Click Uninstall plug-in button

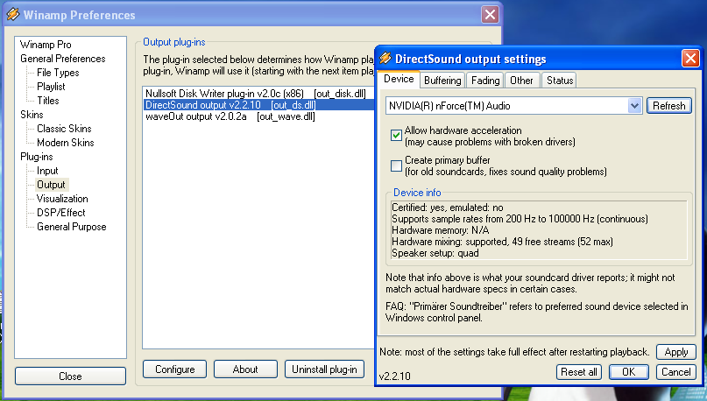(325, 369)
